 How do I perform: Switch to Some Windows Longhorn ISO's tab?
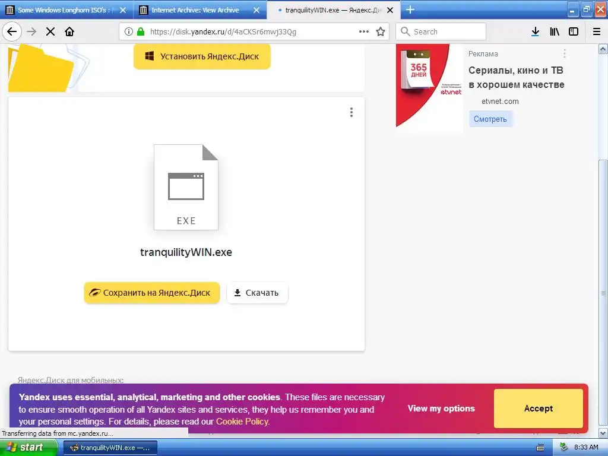[66, 9]
